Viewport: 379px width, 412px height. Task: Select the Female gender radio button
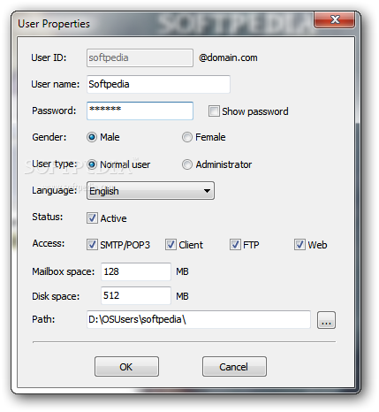tap(187, 137)
